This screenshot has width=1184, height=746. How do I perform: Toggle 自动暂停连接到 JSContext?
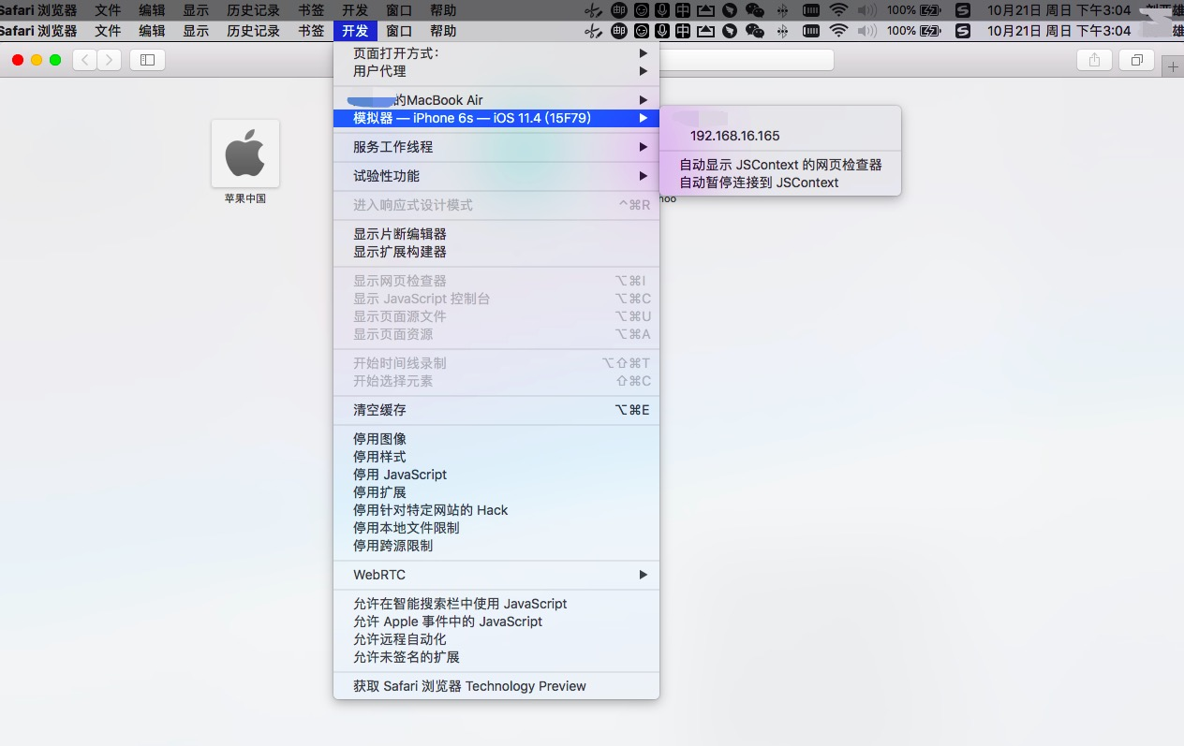pos(780,183)
